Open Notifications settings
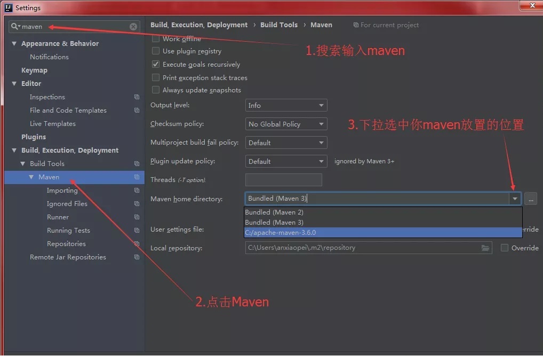The image size is (543, 356). point(49,57)
